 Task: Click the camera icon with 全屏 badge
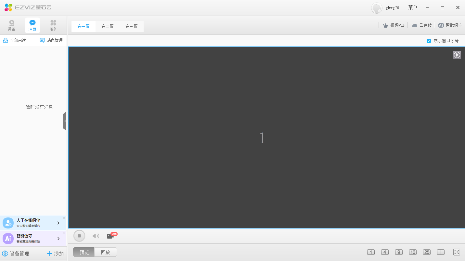tap(111, 236)
